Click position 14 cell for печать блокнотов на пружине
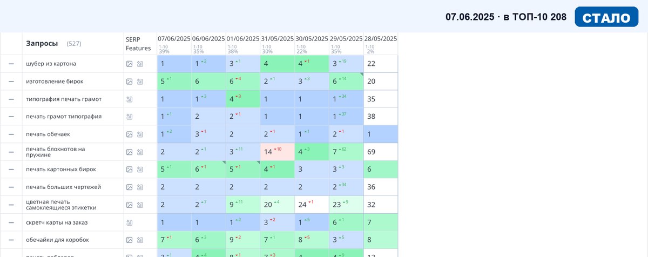The image size is (648, 257). tap(278, 152)
